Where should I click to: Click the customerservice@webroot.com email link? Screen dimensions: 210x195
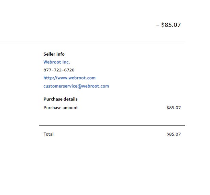click(x=76, y=86)
